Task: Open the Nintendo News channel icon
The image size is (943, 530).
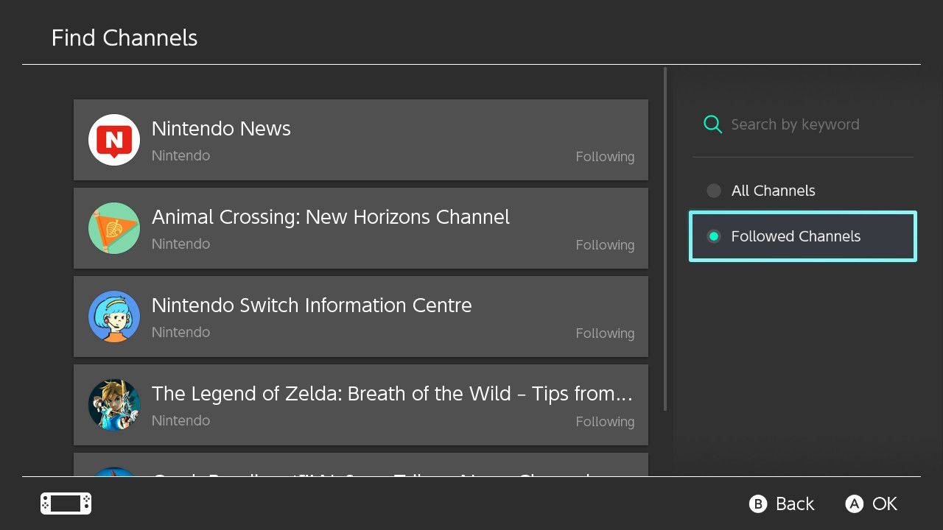Action: [114, 140]
